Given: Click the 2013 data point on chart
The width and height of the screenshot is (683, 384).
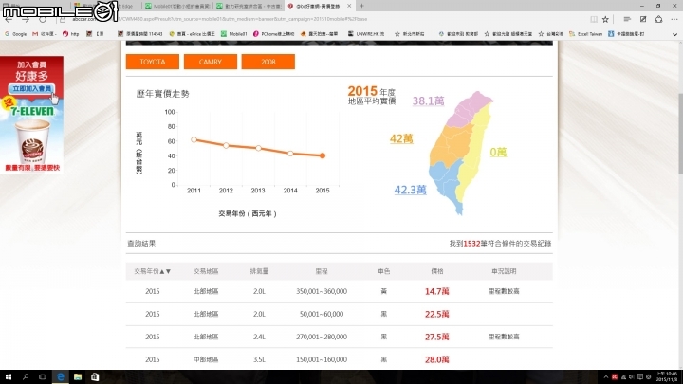Looking at the screenshot, I should [x=258, y=149].
